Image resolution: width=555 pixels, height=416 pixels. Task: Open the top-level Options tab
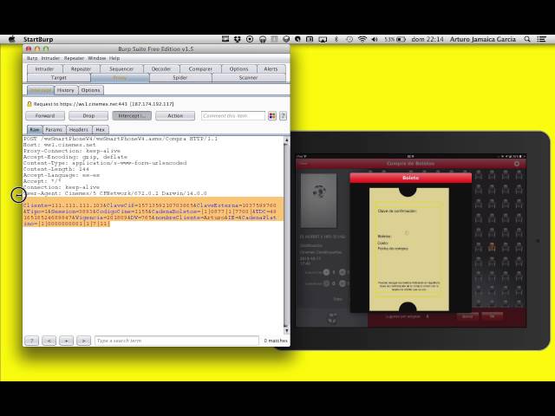pos(238,69)
